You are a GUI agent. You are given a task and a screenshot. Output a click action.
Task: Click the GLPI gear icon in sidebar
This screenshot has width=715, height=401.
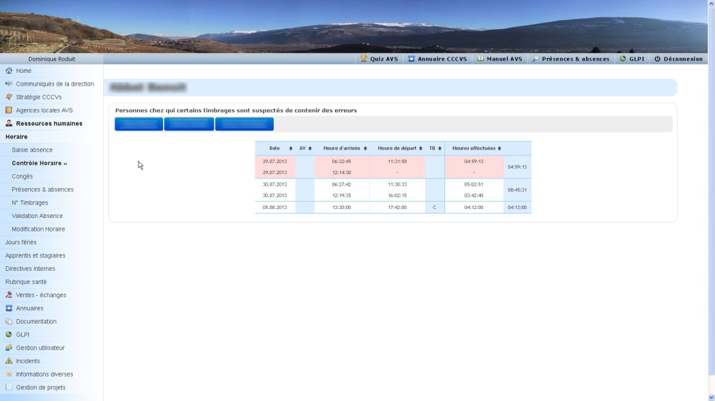pos(8,335)
